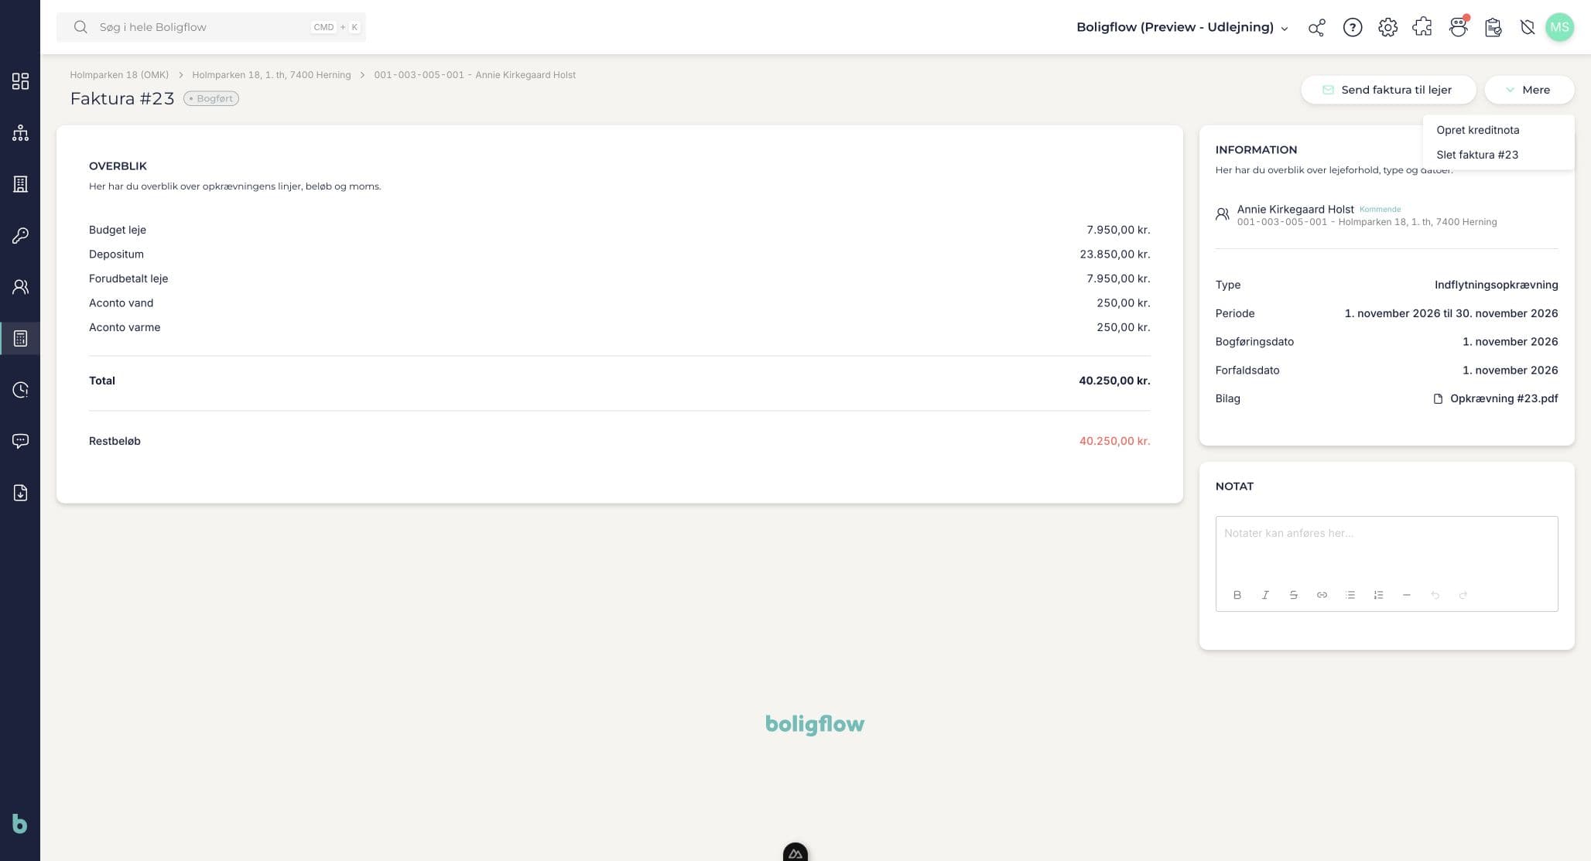
Task: Open tenant Annie Kirkegaard Holst link
Action: coord(1295,209)
